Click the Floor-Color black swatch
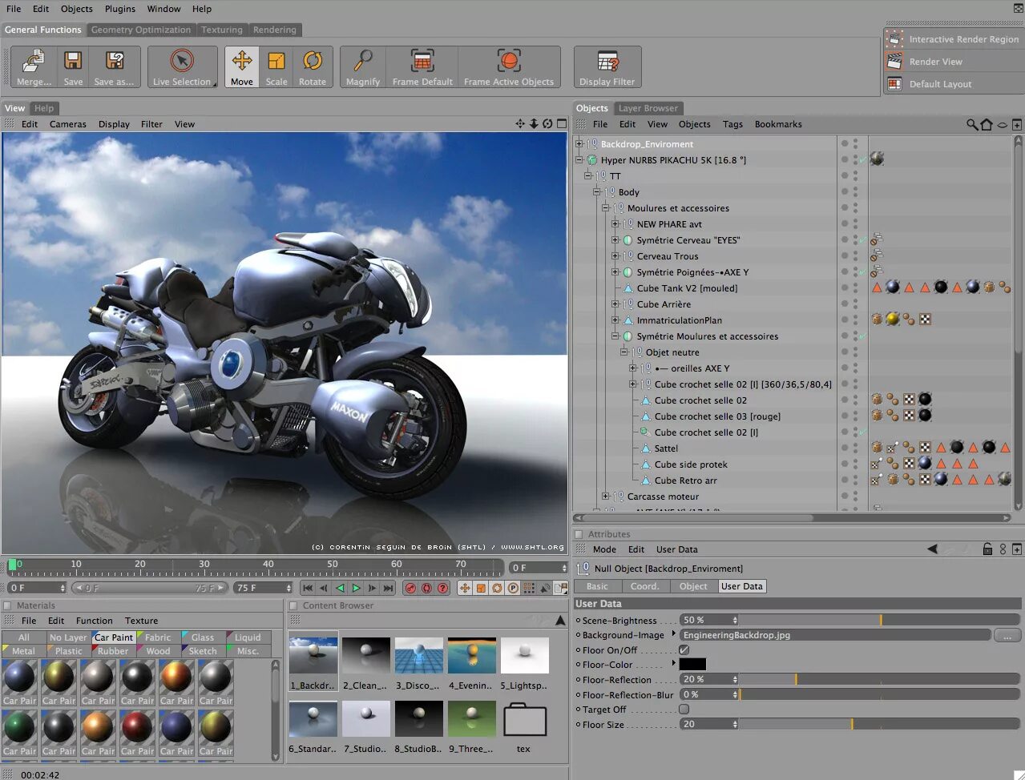 pos(692,665)
